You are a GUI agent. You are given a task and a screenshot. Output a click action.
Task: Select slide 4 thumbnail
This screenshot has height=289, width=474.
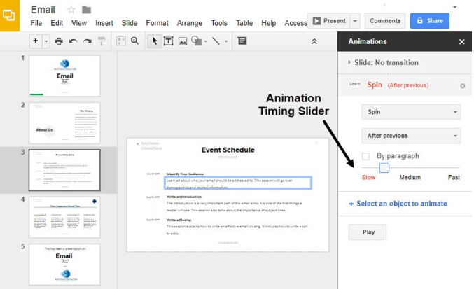point(64,217)
